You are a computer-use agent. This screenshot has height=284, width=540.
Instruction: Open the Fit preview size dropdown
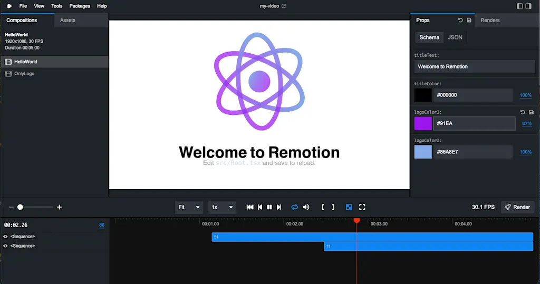(x=189, y=207)
